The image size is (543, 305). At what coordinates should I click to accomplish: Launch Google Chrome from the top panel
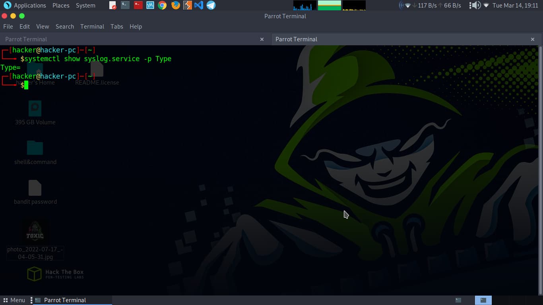(162, 6)
